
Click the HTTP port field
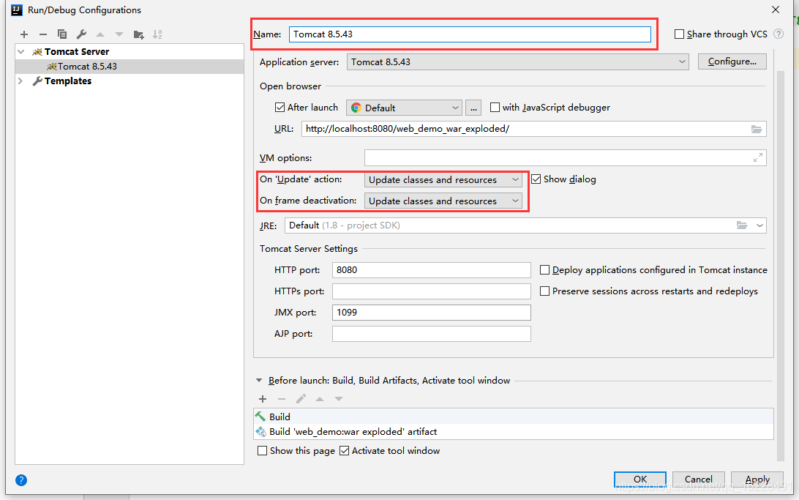[431, 269]
